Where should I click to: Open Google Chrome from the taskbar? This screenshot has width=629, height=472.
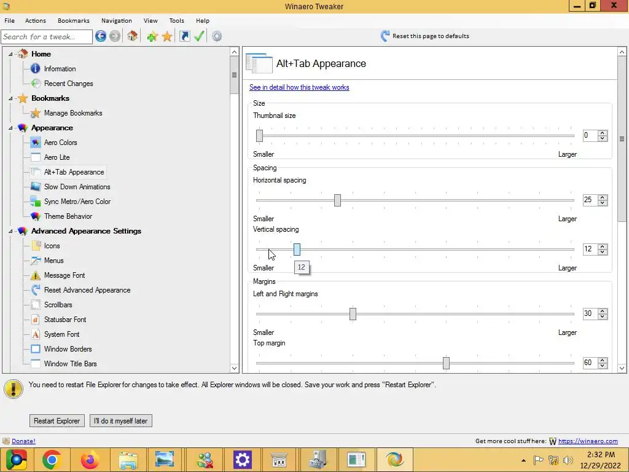[x=52, y=460]
